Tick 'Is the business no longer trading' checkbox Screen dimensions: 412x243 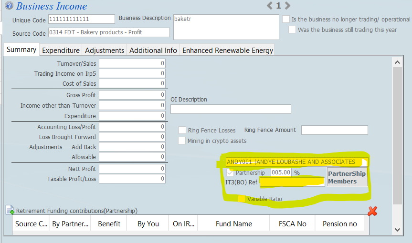coord(286,20)
